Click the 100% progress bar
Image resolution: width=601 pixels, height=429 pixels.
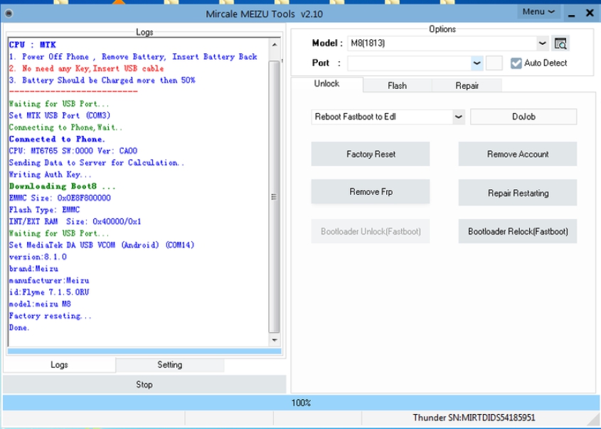(300, 403)
